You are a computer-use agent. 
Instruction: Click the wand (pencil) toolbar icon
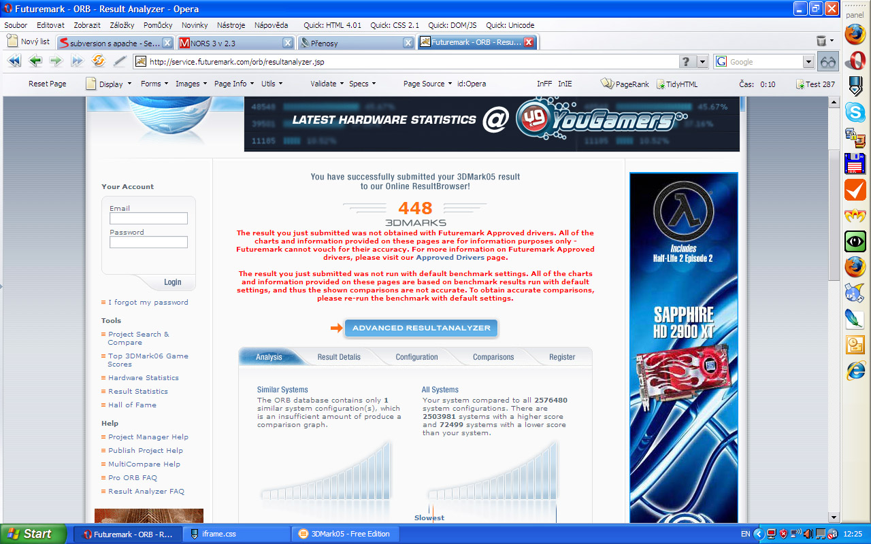click(x=120, y=61)
